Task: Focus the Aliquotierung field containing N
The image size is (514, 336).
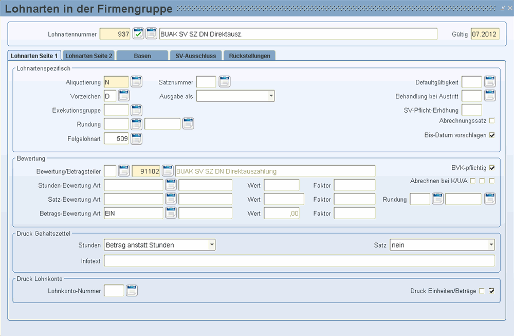Action: pos(116,82)
